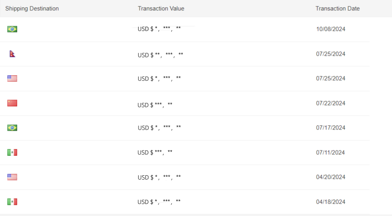The height and width of the screenshot is (216, 392).
Task: Click the masked transaction value in the Nepal row
Action: (160, 55)
